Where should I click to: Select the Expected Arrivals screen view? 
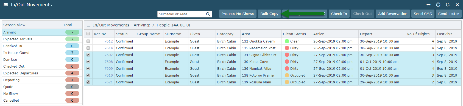point(18,39)
